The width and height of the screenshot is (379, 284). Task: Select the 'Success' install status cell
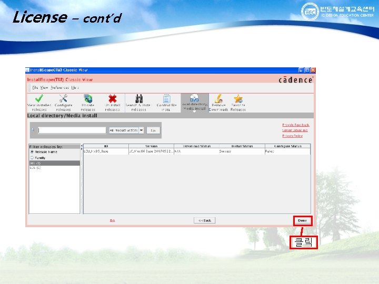[242, 151]
